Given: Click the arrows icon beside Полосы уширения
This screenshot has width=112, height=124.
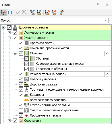Looking at the screenshot, I should 26,79.
